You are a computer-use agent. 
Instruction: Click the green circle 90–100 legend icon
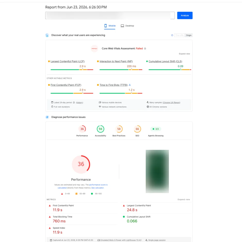92,194
